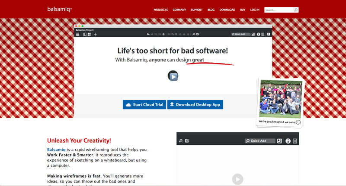Viewport: 346px width, 186px height.
Task: Go to the Blog page
Action: pos(211,10)
